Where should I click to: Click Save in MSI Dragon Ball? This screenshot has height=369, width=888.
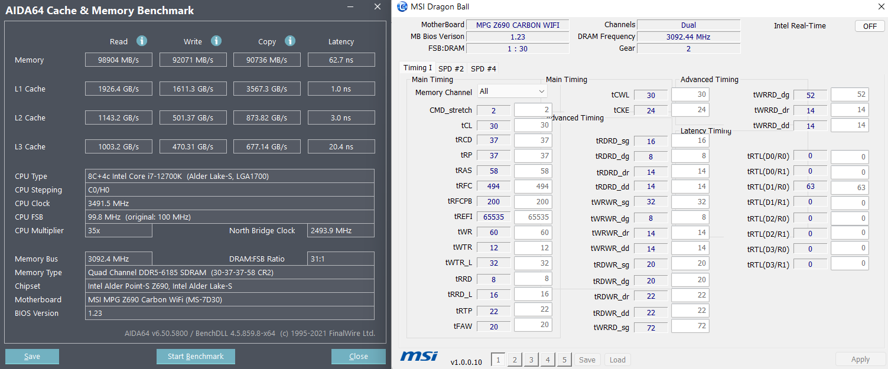pos(587,360)
